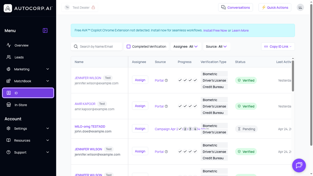Screen dimensions: 313x176
Task: Open the Source: All filter dropdown
Action: point(216,47)
